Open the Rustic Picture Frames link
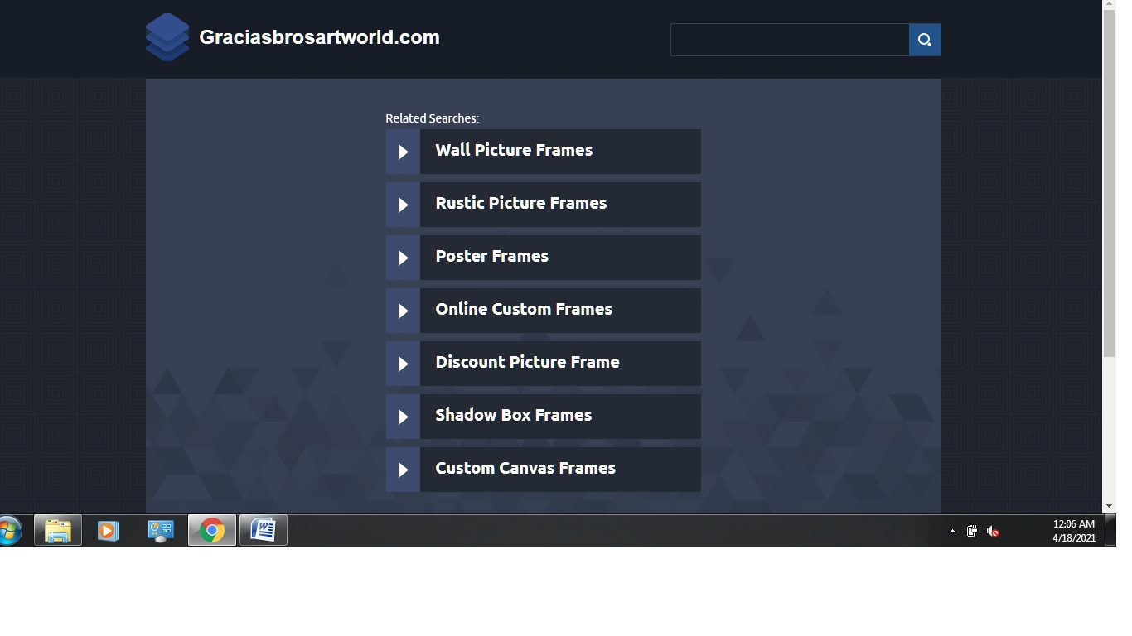Viewport: 1132px width, 636px height. [x=520, y=204]
